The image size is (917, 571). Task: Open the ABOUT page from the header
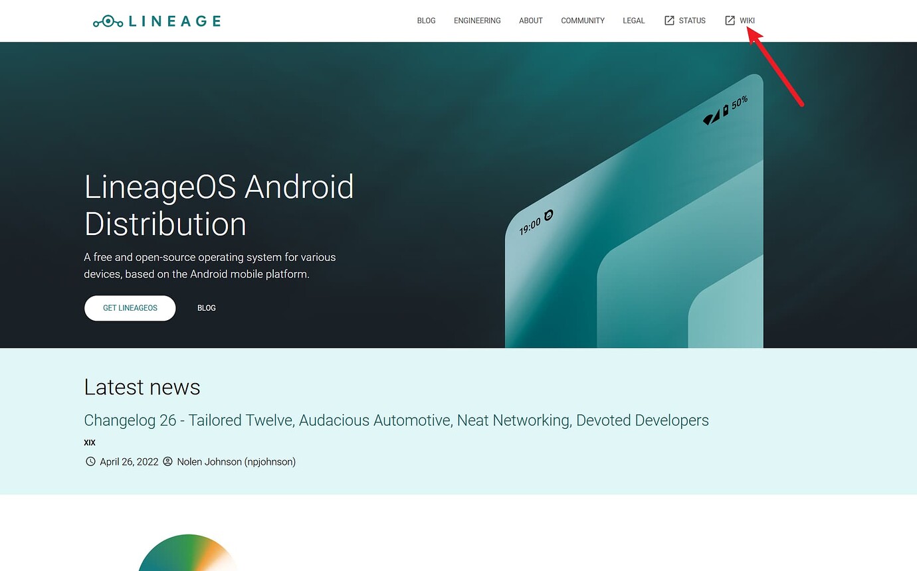coord(530,21)
